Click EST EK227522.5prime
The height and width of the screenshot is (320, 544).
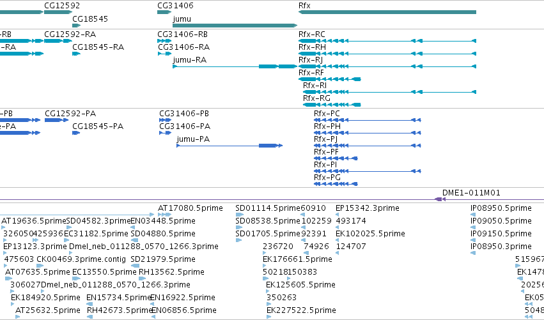tap(301, 310)
